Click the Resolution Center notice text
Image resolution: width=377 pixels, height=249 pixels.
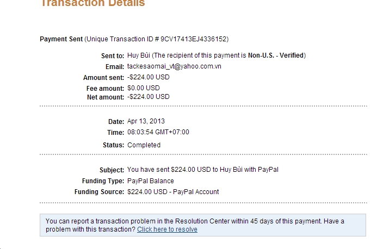click(x=195, y=221)
